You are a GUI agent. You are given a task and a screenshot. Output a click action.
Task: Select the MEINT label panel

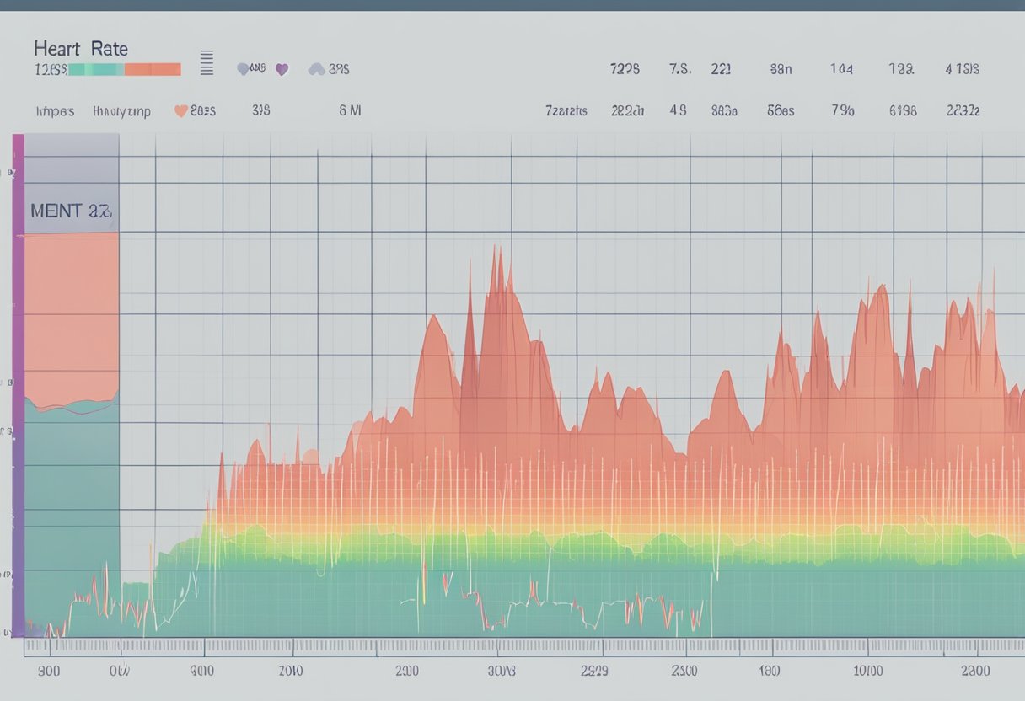71,182
